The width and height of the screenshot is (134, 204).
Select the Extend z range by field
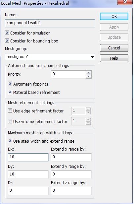click(71, 191)
